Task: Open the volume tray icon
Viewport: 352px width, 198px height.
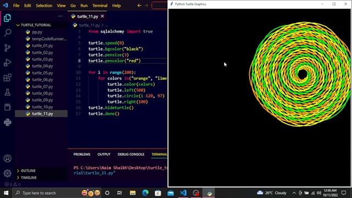Action: point(319,193)
